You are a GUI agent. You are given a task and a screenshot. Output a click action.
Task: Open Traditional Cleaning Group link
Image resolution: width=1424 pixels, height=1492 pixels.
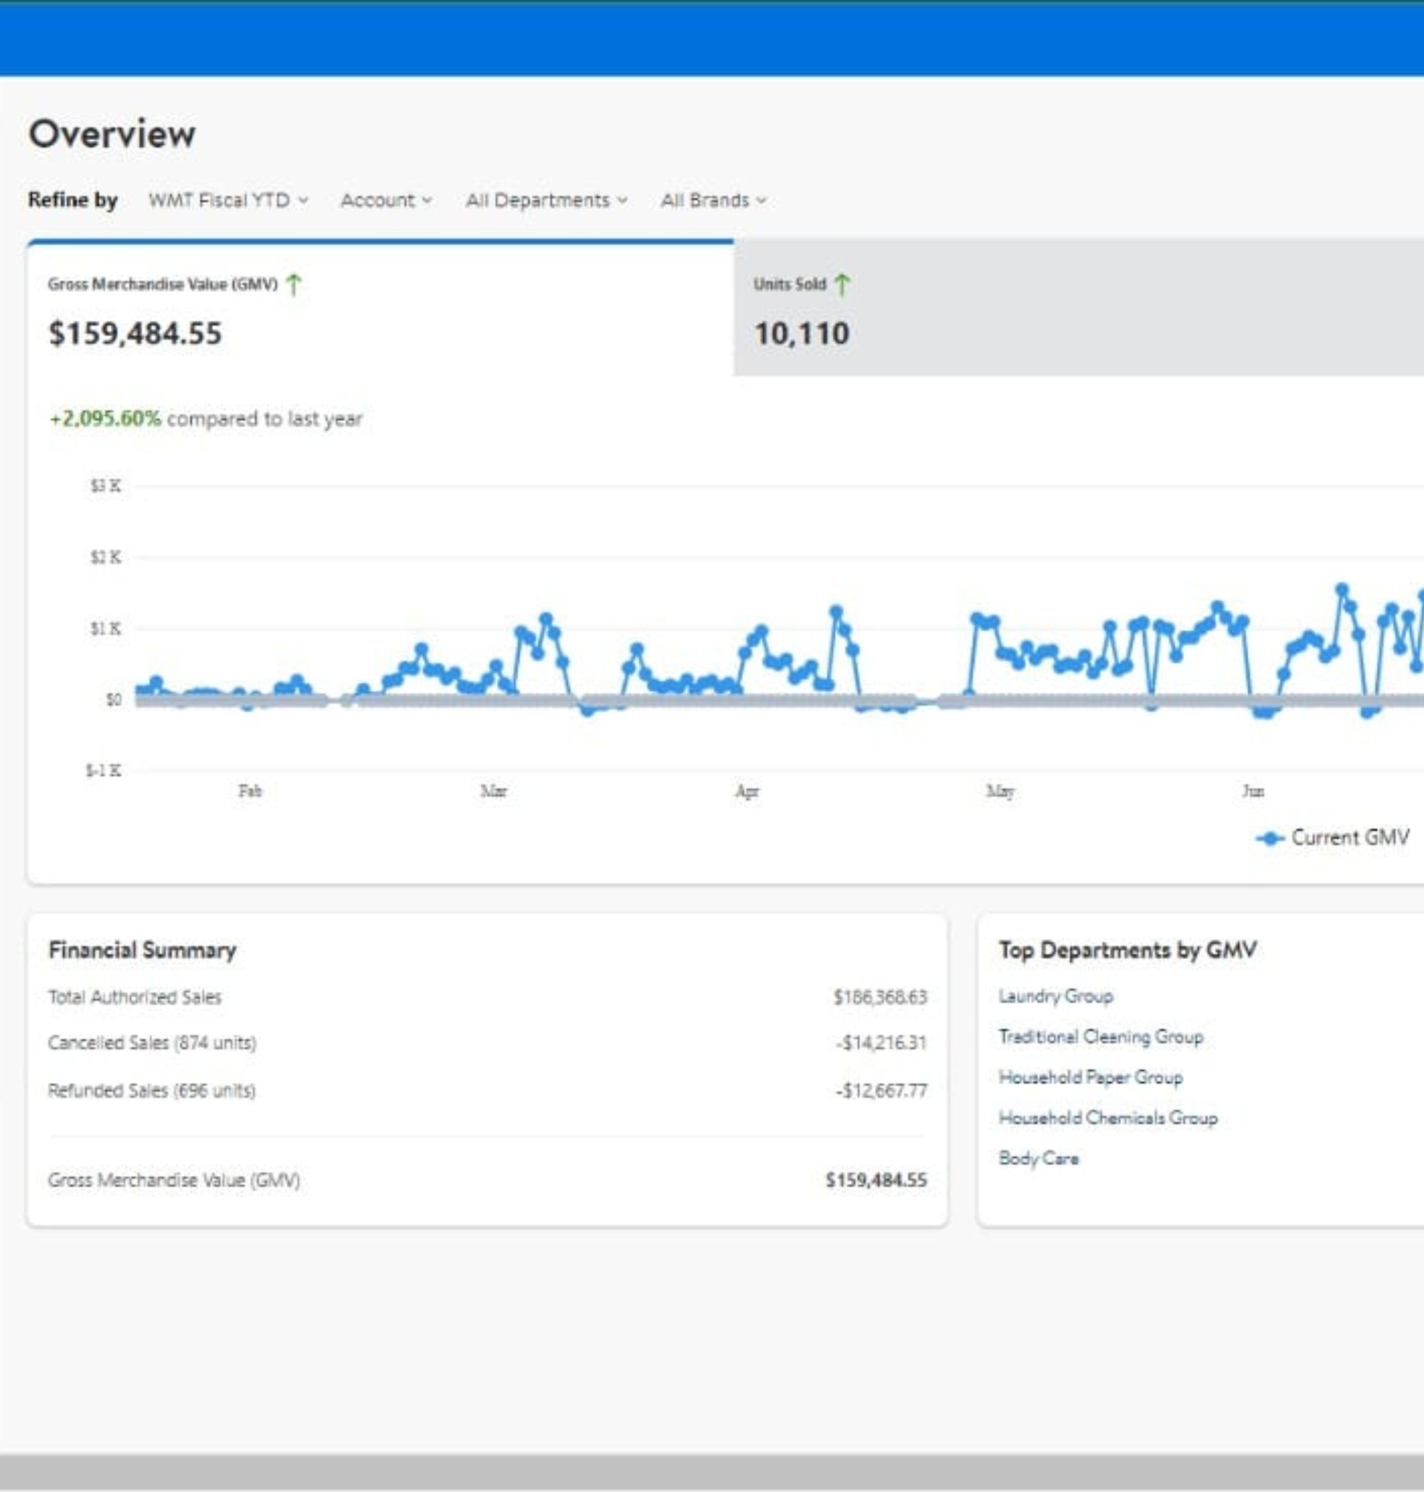[1100, 1037]
